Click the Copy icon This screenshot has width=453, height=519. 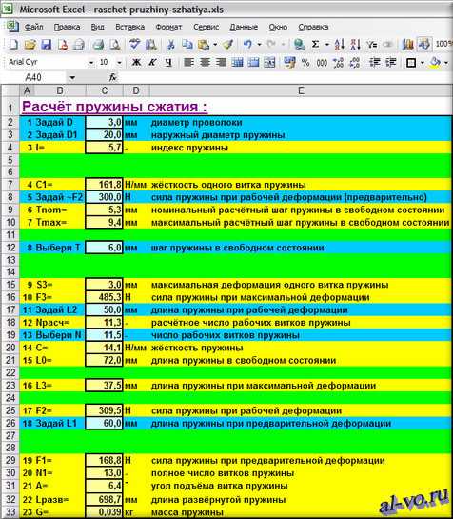[187, 44]
